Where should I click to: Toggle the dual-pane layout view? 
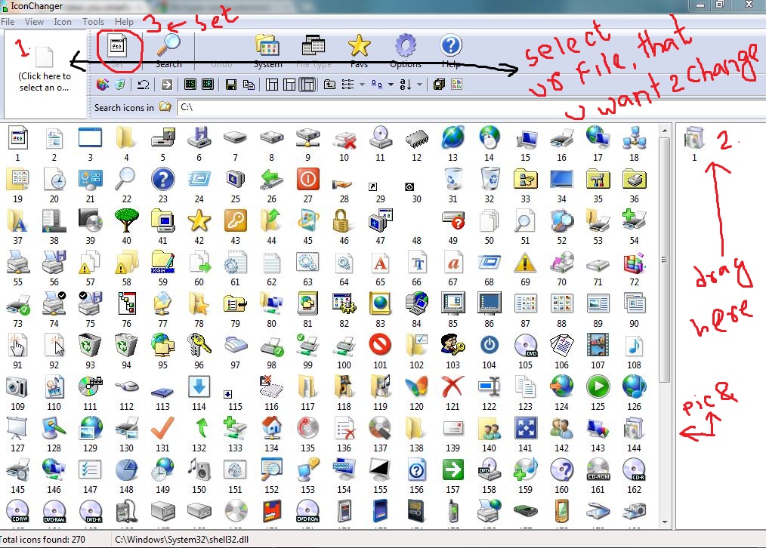(x=288, y=84)
